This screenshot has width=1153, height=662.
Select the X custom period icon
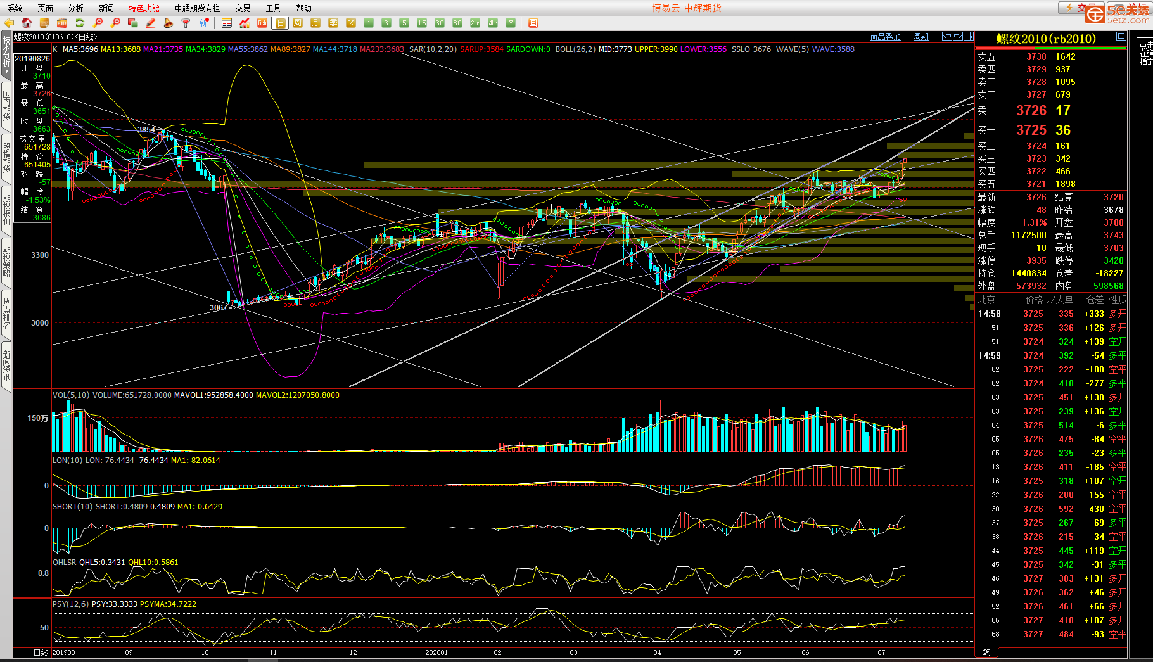pos(351,23)
